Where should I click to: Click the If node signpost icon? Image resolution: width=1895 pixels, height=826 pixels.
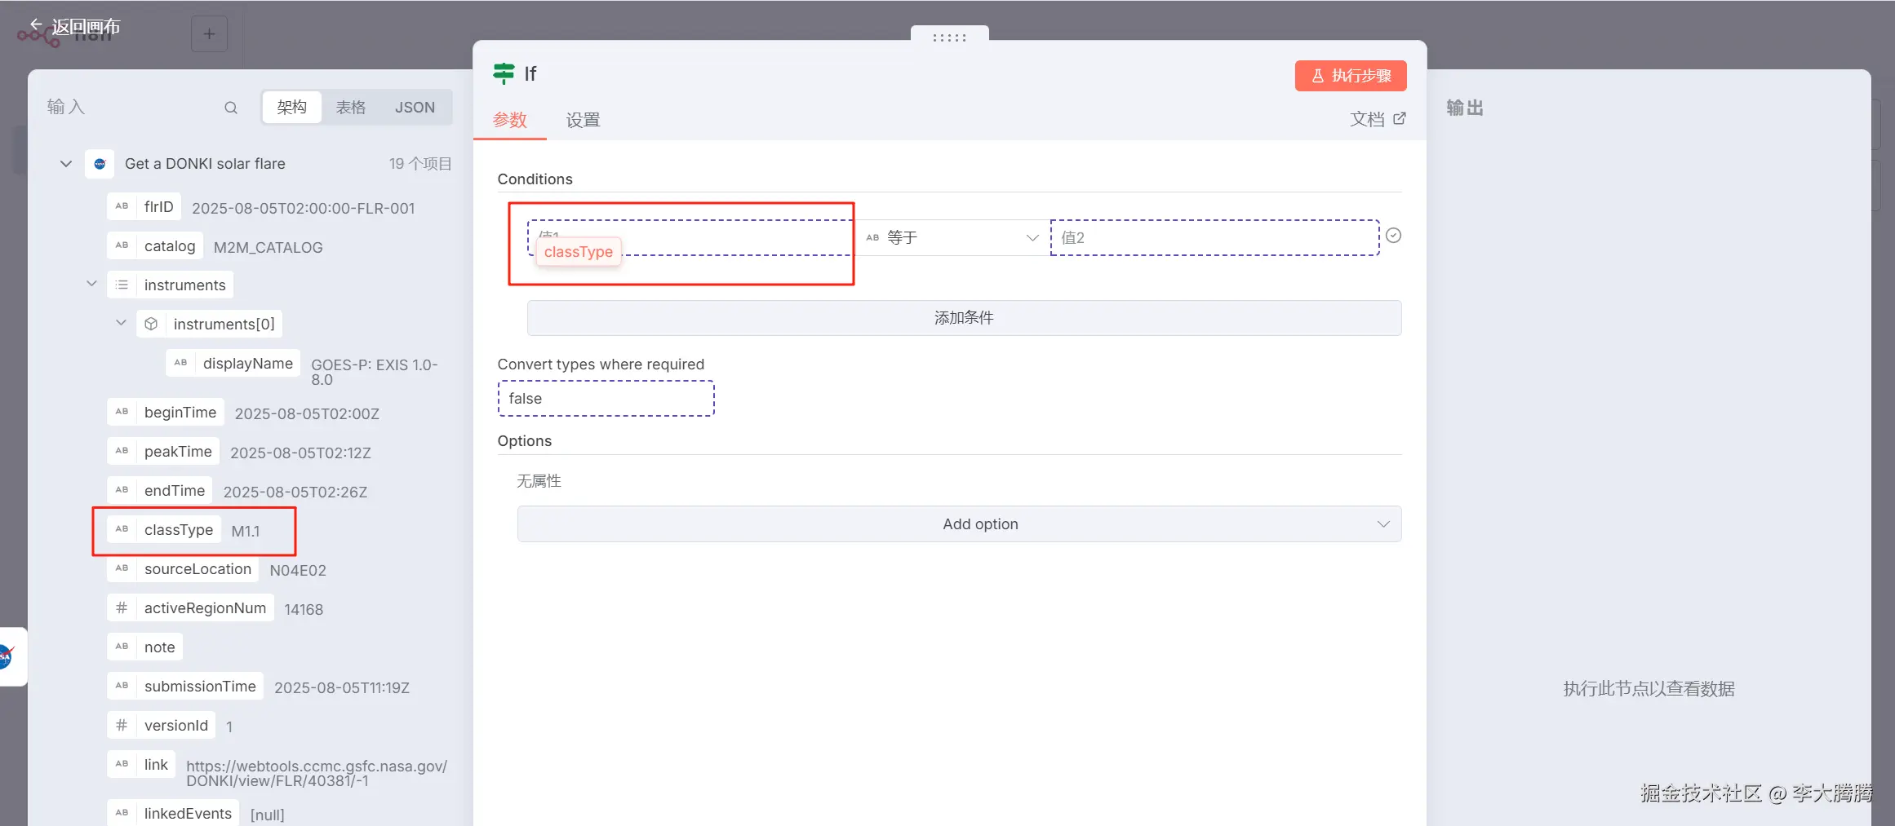[504, 73]
